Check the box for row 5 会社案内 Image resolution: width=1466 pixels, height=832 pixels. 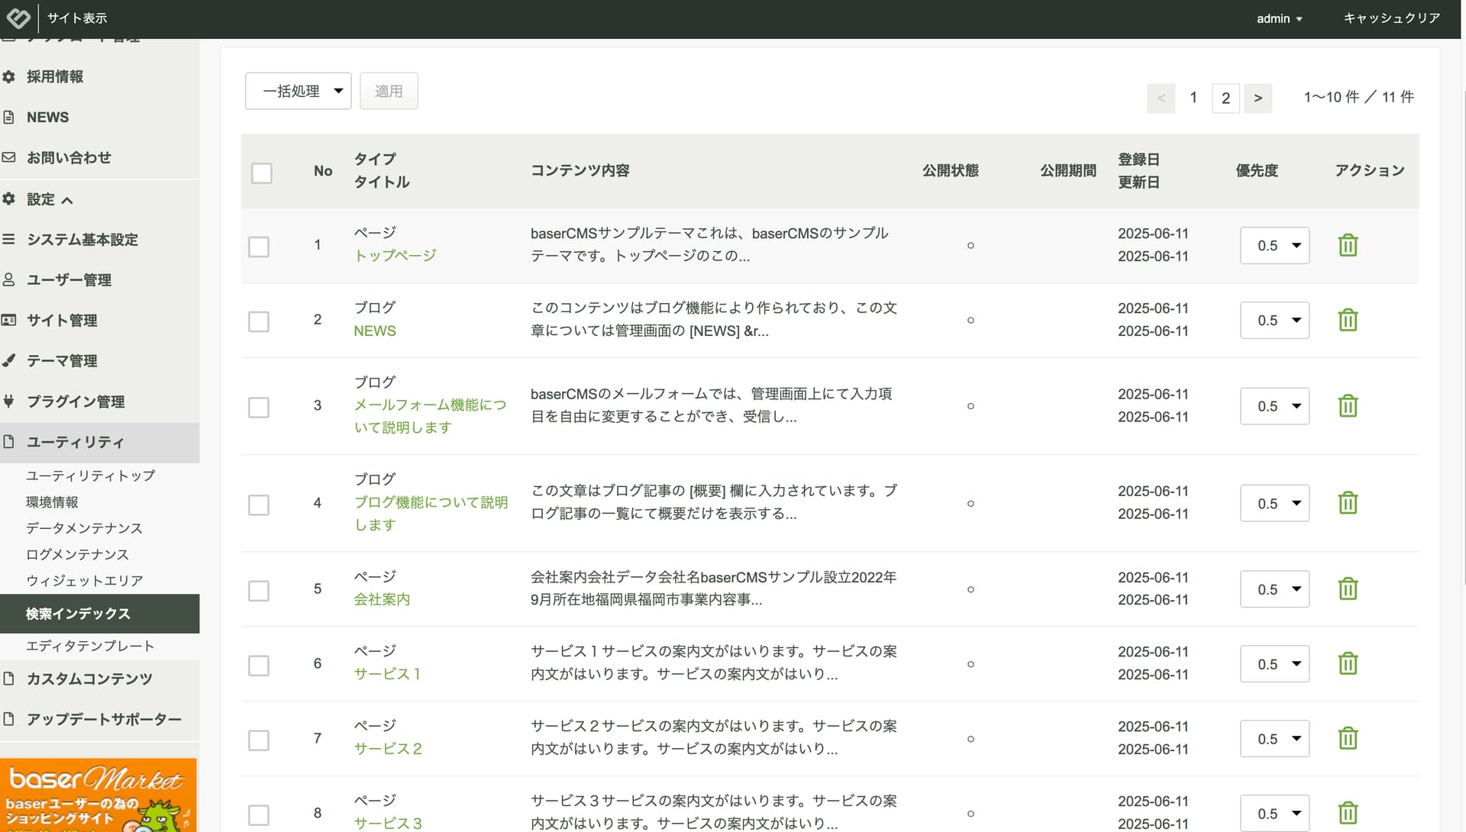click(259, 590)
